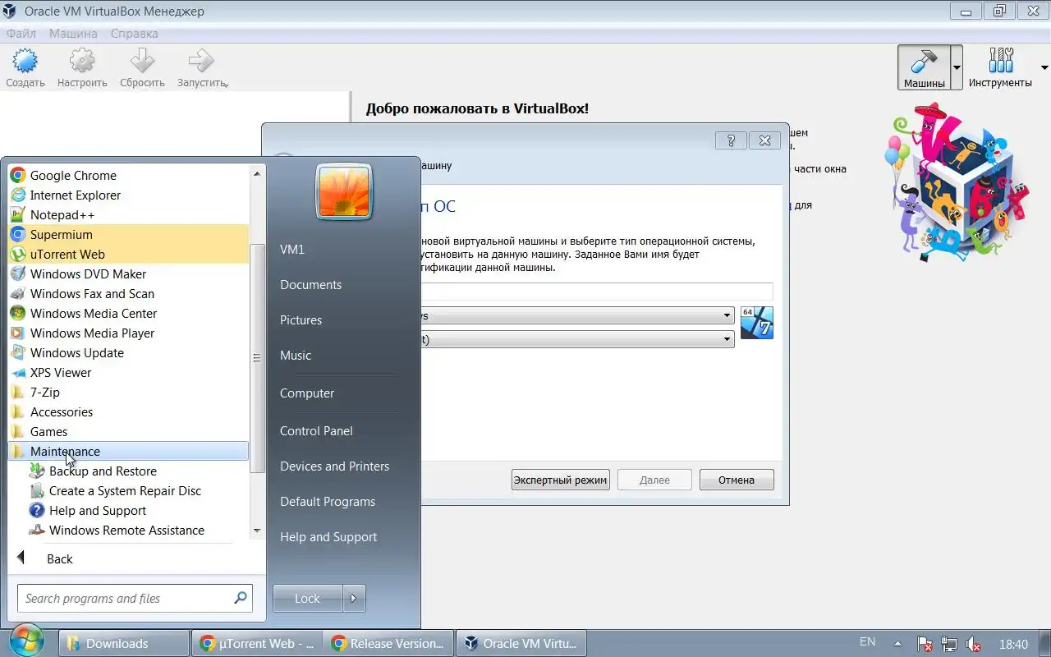Click Экспертный режим in the dialog
Screen dimensions: 1051x657
560,480
